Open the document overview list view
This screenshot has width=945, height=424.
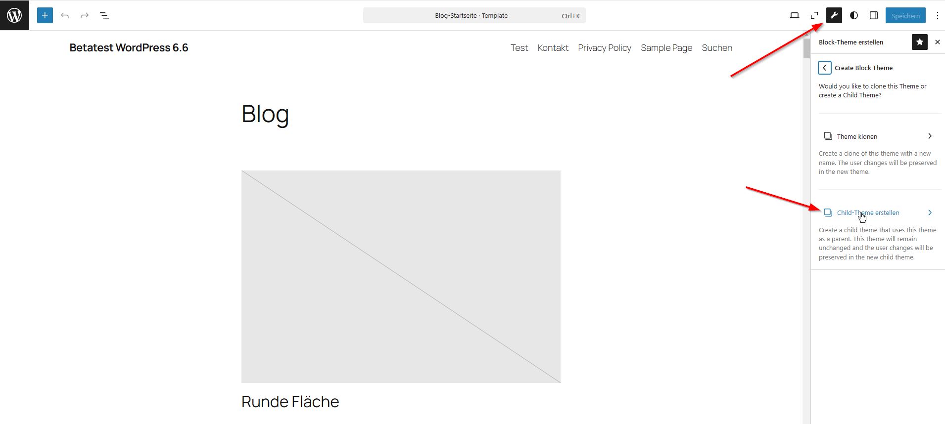click(x=104, y=15)
